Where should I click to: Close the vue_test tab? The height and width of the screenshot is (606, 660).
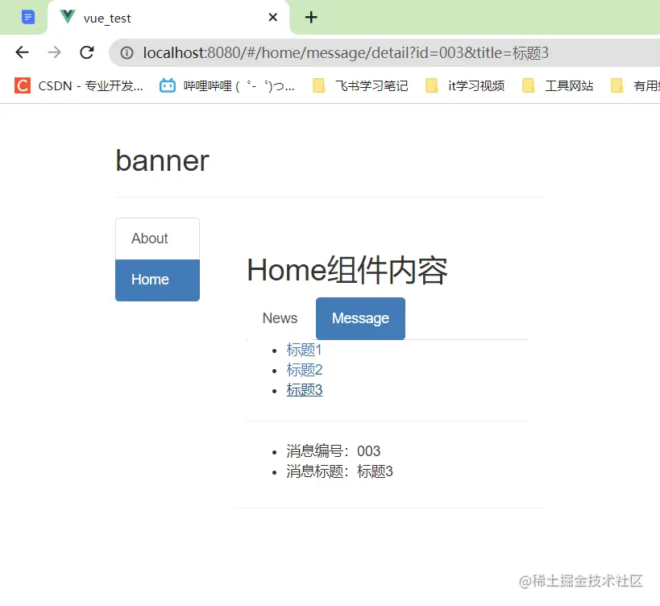coord(272,17)
